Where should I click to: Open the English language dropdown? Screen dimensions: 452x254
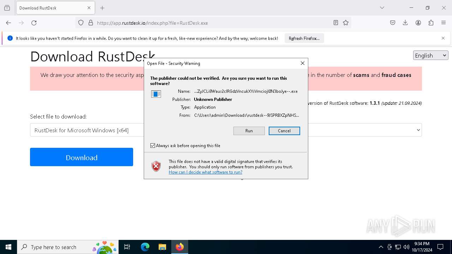430,55
